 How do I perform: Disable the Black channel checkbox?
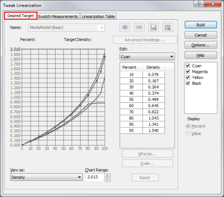[188, 83]
